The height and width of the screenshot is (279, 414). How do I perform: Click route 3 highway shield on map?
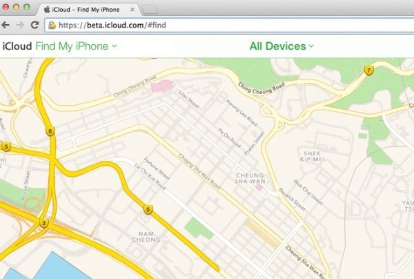[44, 223]
